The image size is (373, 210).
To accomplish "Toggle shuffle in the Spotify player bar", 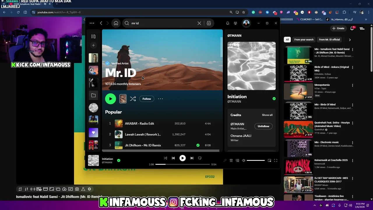I will 165,158.
